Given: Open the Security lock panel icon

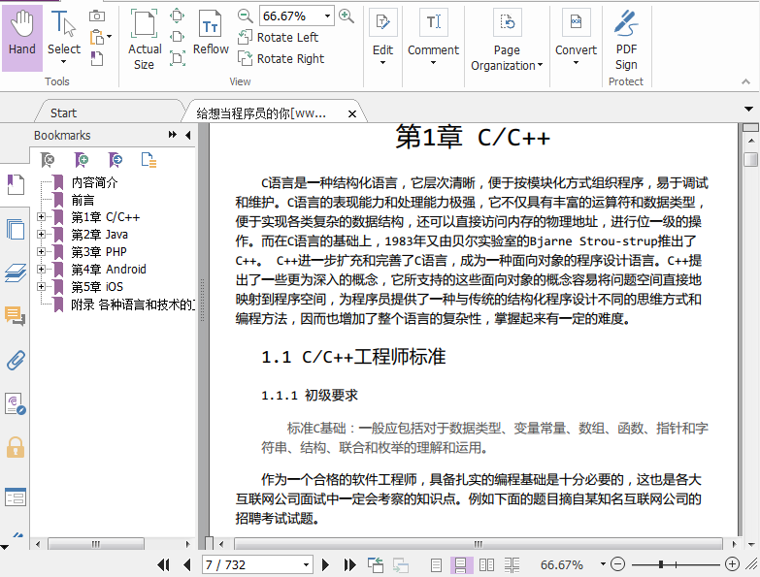Looking at the screenshot, I should coord(15,447).
